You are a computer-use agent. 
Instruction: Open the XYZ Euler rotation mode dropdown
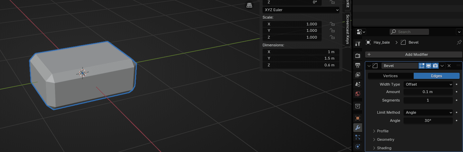[x=301, y=10]
